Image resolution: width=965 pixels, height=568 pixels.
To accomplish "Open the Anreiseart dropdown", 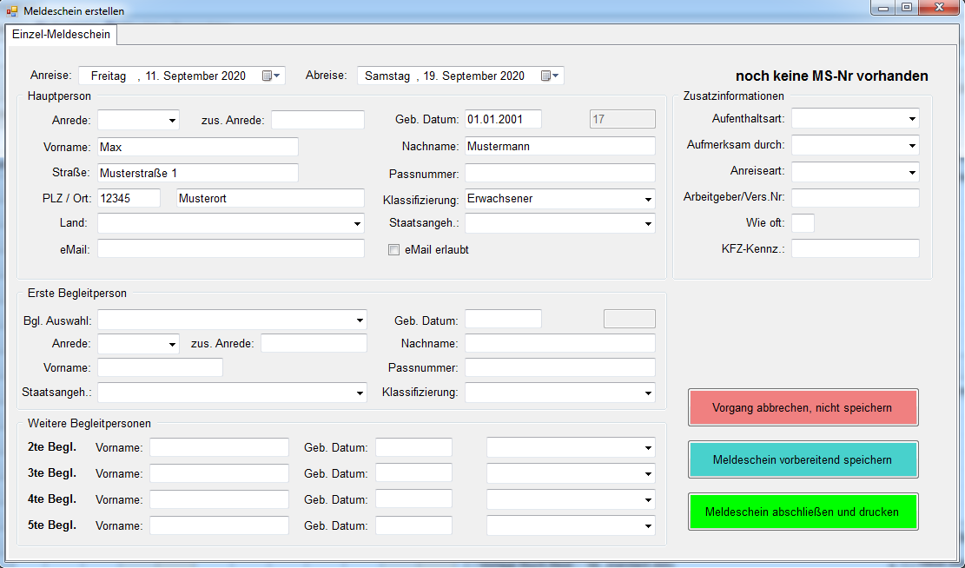I will tap(912, 172).
